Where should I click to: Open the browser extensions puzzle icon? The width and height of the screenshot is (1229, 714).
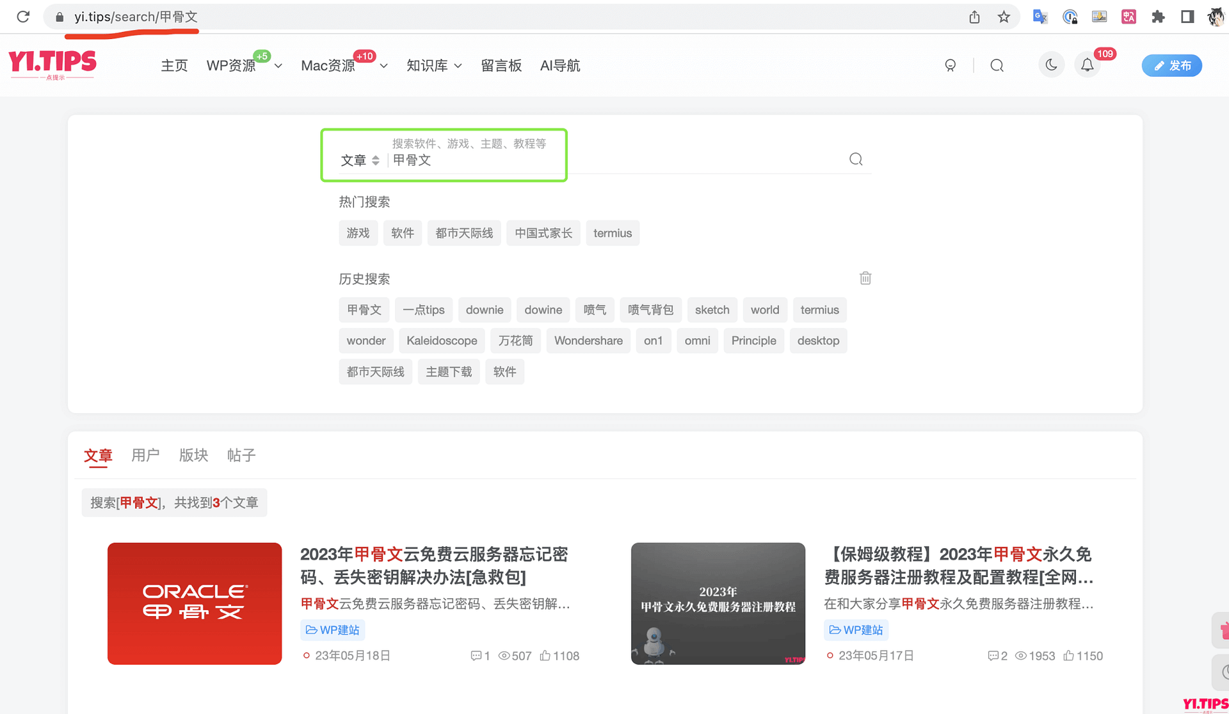[x=1159, y=17]
